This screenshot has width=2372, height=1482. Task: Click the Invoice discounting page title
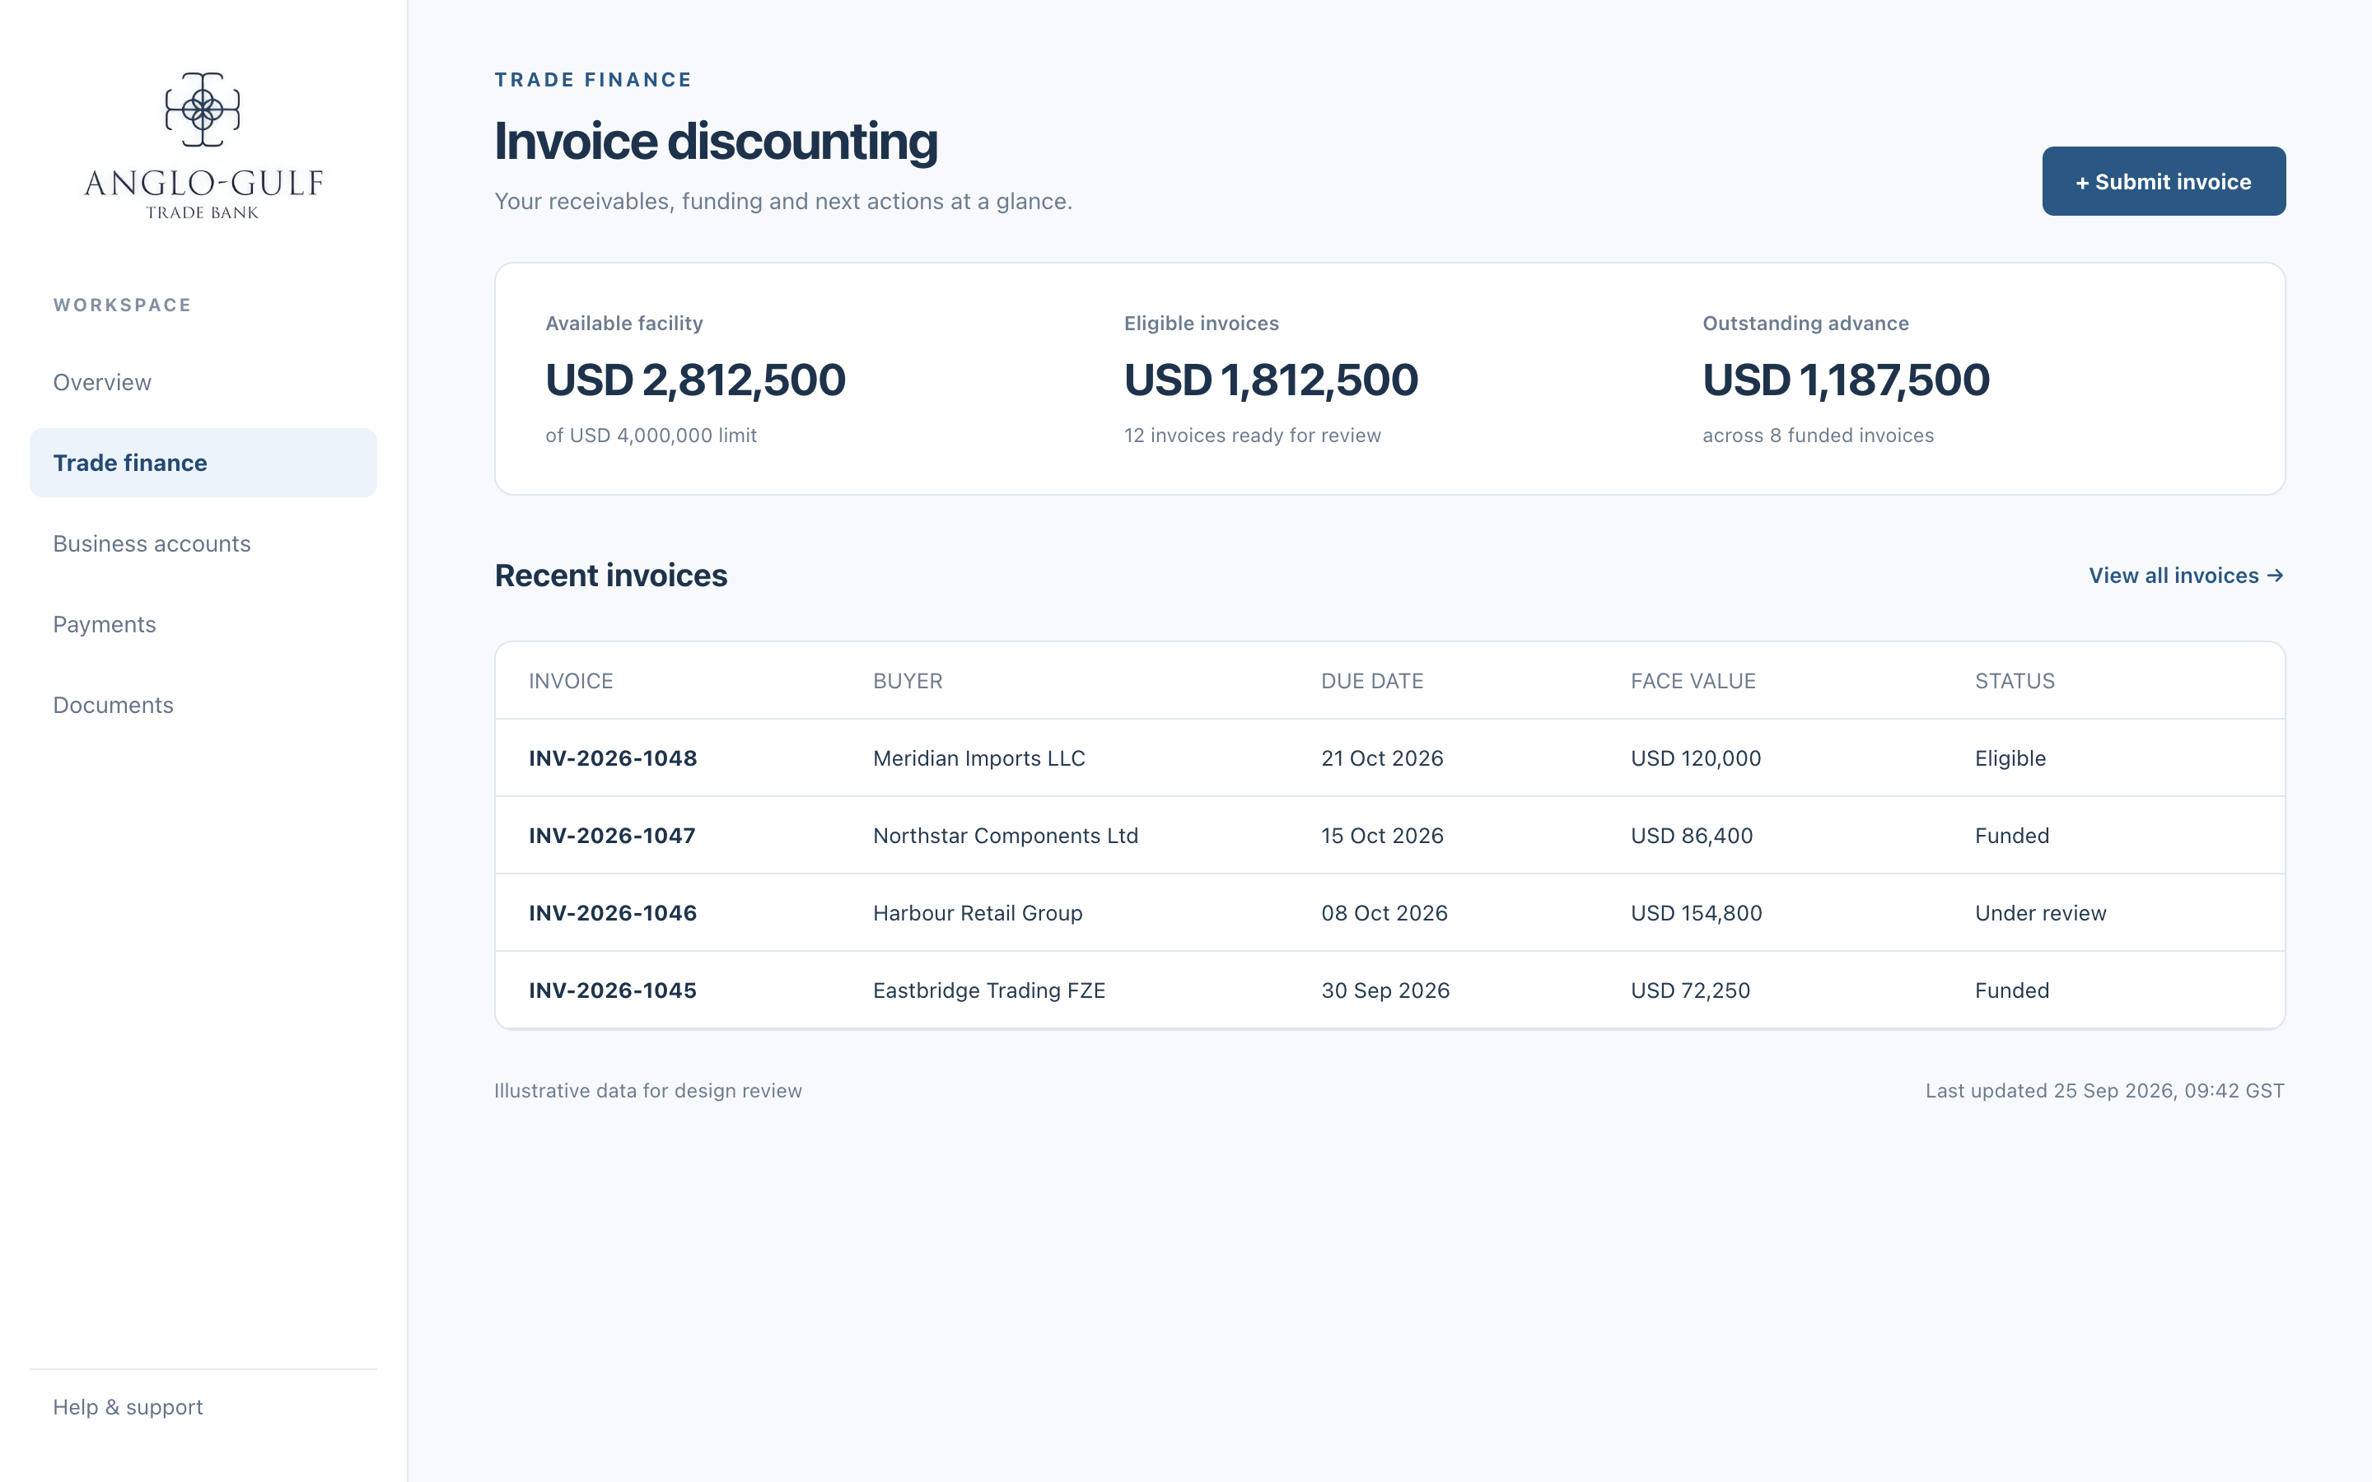[x=716, y=141]
